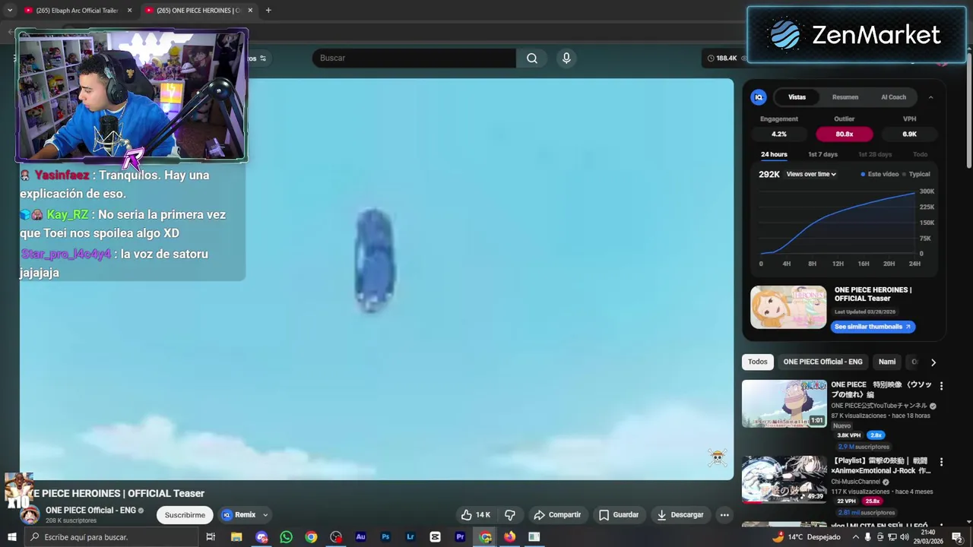Expand Views over time dropdown
This screenshot has height=547, width=973.
tap(811, 174)
